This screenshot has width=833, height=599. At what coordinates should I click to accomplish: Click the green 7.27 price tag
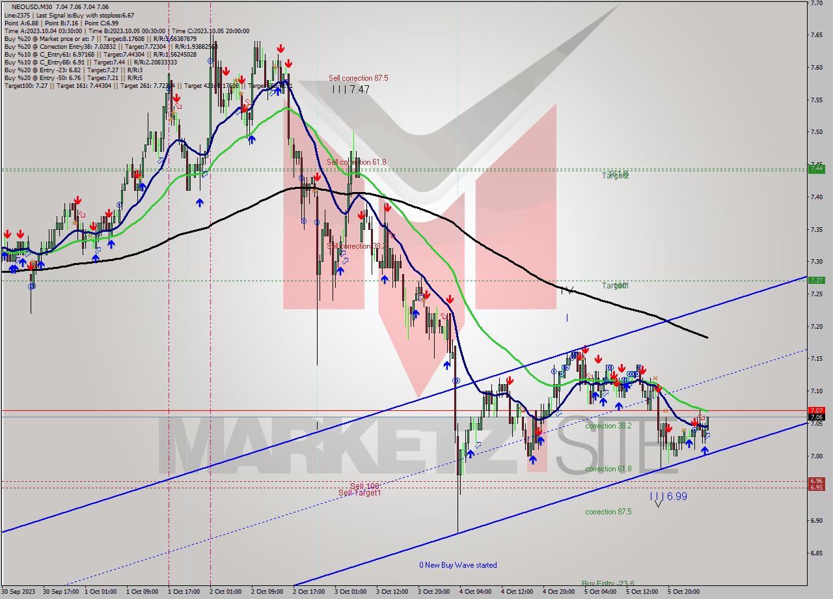[x=816, y=280]
